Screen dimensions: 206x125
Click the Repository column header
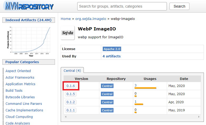[116, 79]
